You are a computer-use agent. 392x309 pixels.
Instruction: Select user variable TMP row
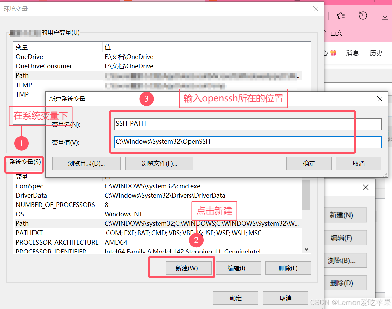click(29, 94)
